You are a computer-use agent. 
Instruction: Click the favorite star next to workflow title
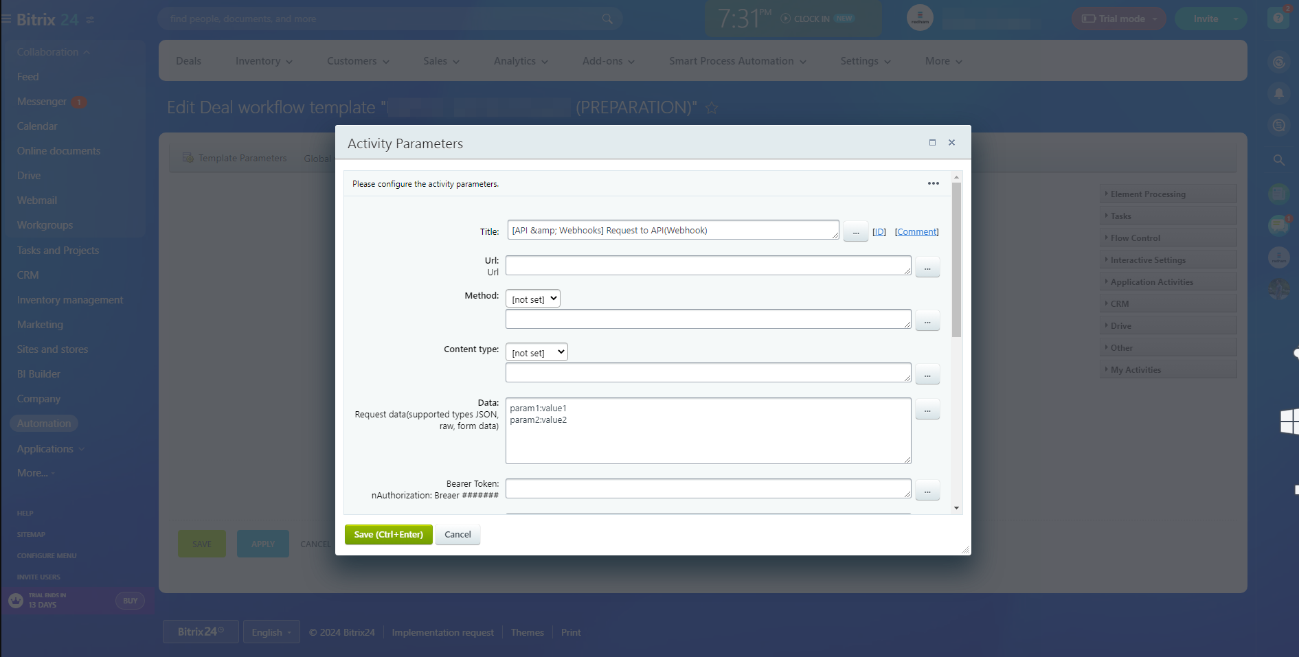pyautogui.click(x=712, y=108)
